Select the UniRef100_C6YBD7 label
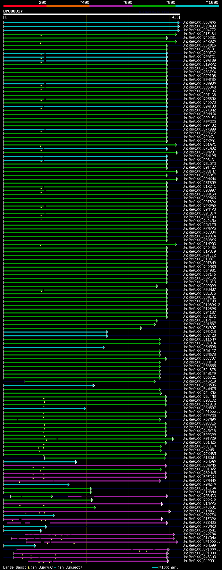This screenshot has width=222, height=570. click(199, 328)
